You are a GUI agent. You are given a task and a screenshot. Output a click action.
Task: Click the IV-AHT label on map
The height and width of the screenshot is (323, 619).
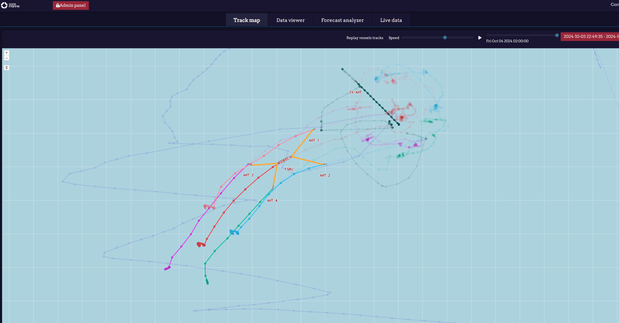[355, 92]
